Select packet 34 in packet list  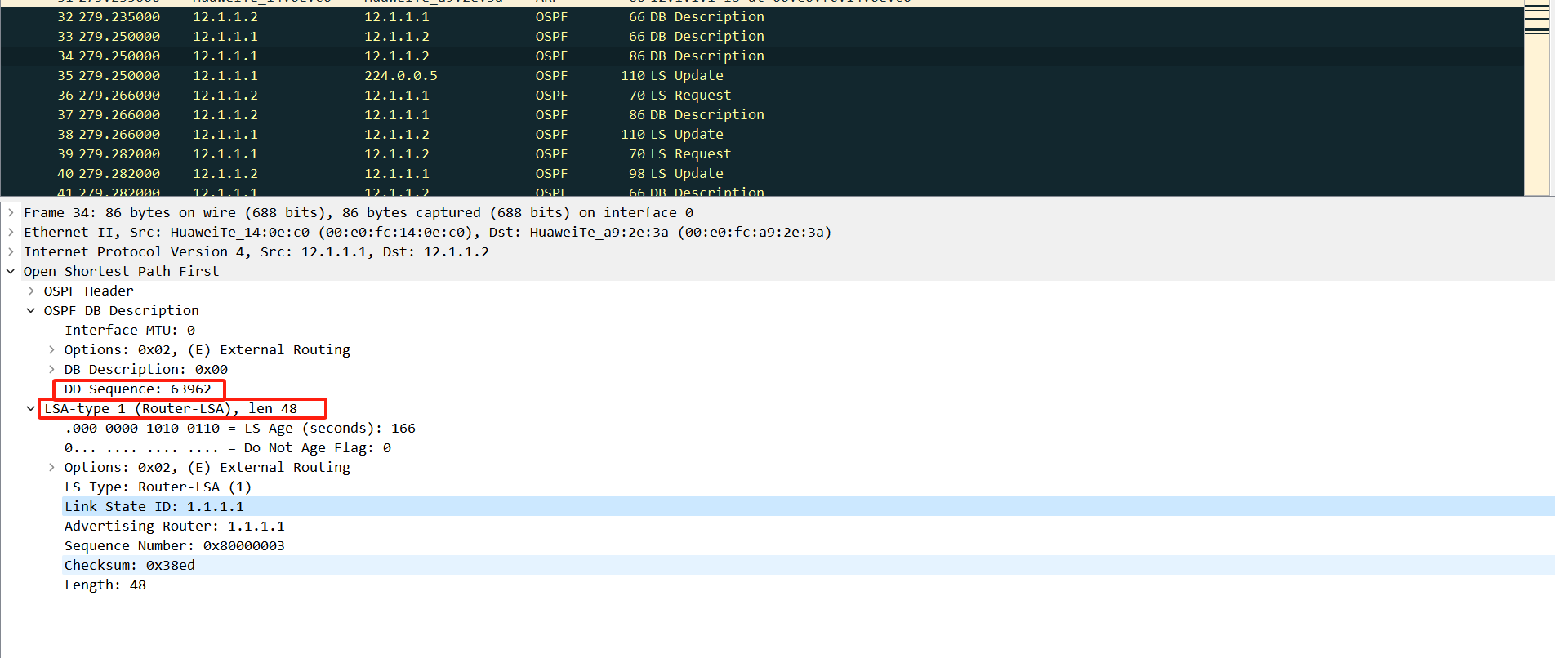pos(762,56)
